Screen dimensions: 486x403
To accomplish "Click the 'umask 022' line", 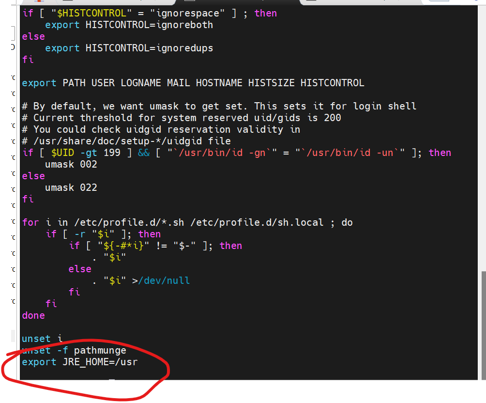I will (71, 187).
